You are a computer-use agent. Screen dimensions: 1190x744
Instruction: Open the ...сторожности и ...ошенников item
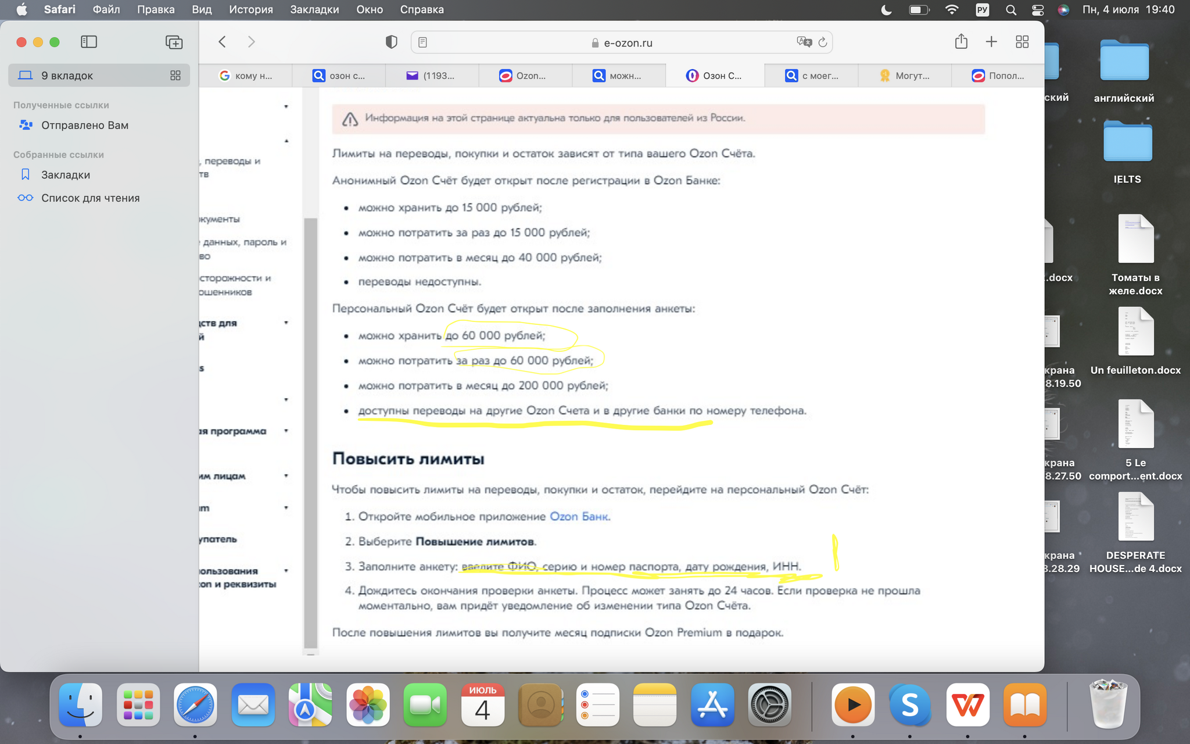[235, 285]
